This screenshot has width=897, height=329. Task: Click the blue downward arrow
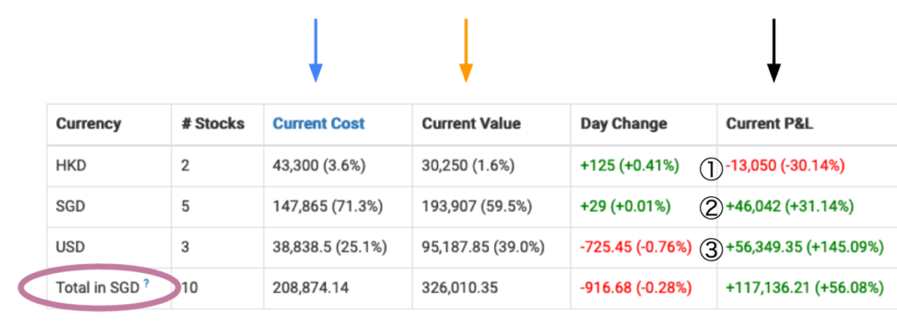(315, 50)
